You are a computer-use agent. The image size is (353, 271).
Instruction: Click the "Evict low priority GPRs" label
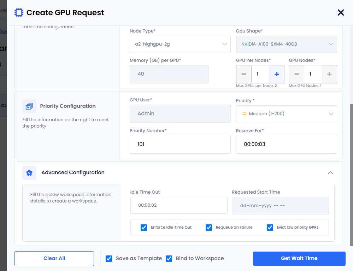click(x=298, y=227)
